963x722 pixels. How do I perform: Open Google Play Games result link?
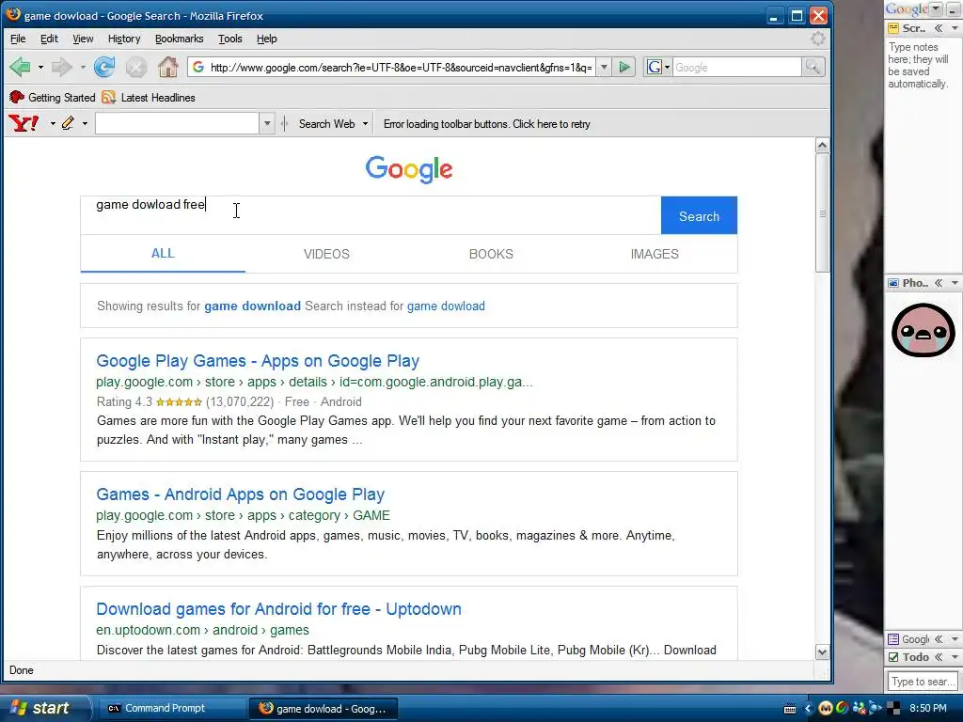[258, 361]
